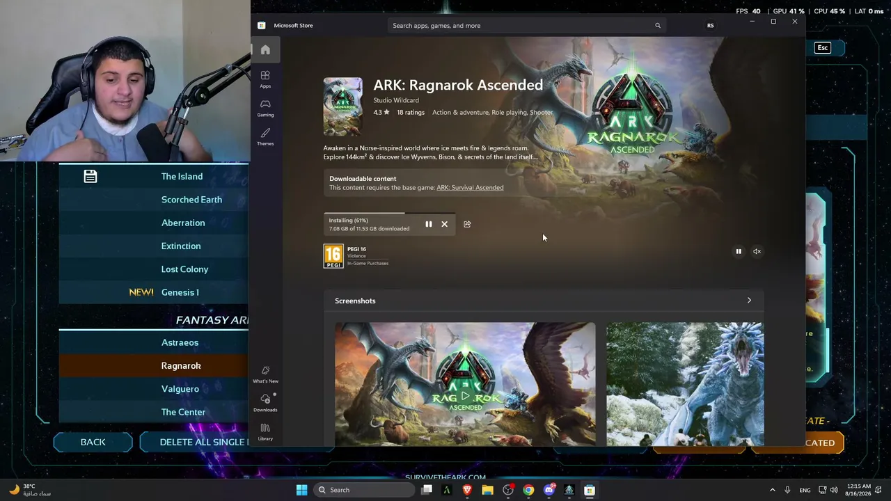Select Extinction in the ARK map list
Viewport: 891px width, 501px height.
(x=181, y=246)
